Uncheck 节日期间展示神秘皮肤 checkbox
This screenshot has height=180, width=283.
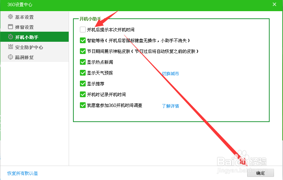point(83,51)
